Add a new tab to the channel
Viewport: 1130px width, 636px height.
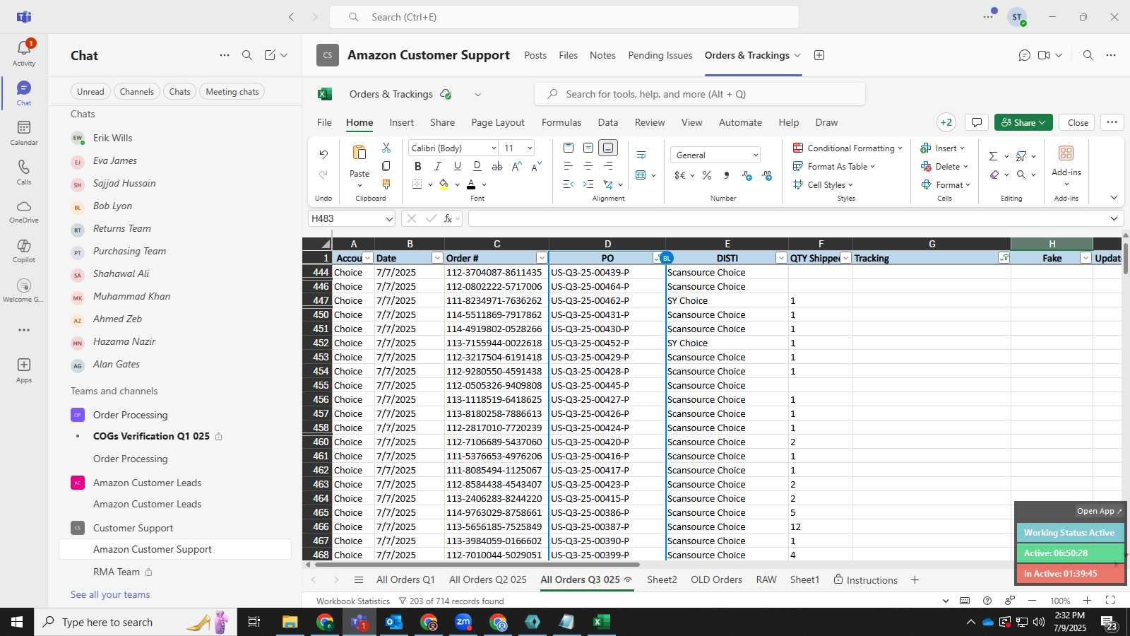pyautogui.click(x=819, y=55)
